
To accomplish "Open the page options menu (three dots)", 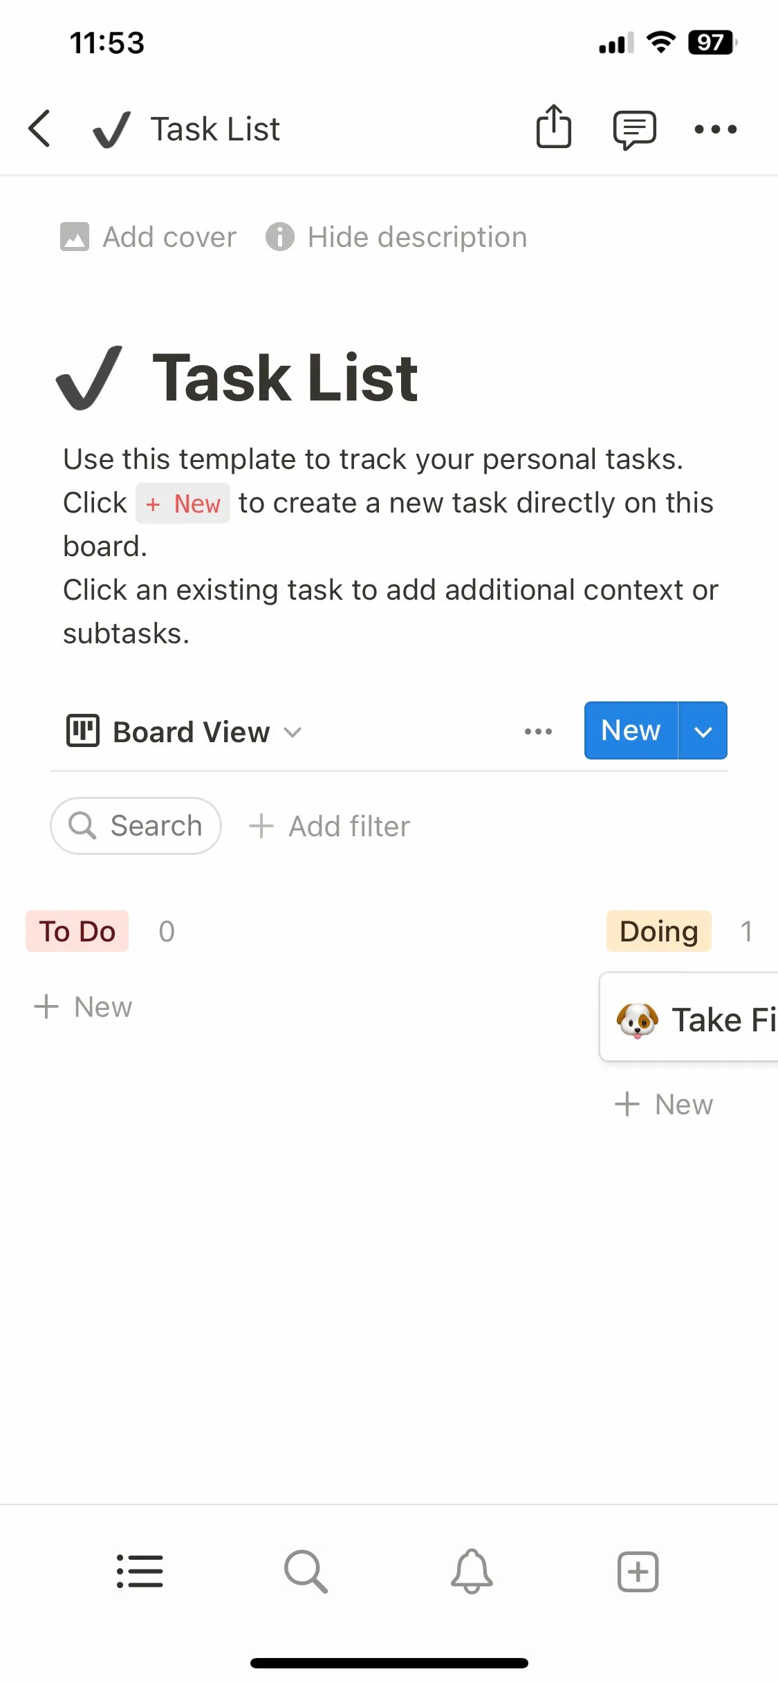I will click(716, 129).
